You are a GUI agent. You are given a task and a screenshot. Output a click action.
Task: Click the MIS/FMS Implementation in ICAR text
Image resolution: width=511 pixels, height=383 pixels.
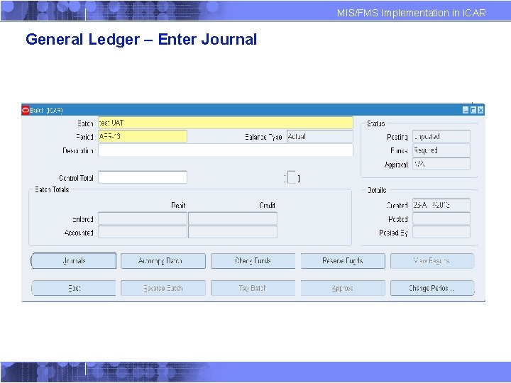411,13
